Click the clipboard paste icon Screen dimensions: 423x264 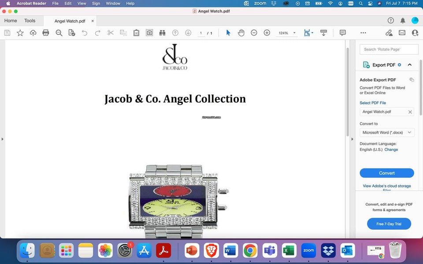click(137, 33)
